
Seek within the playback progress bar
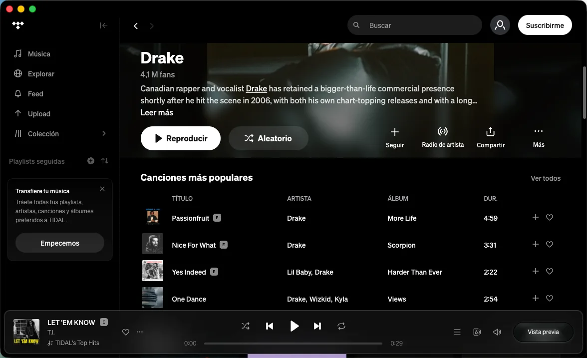293,343
